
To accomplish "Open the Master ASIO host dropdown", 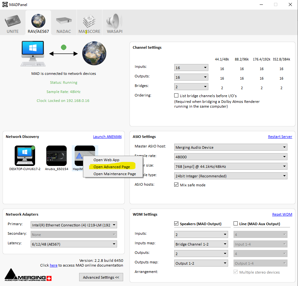I will click(x=231, y=147).
